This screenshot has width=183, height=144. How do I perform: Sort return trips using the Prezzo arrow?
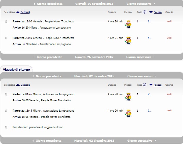point(151,85)
